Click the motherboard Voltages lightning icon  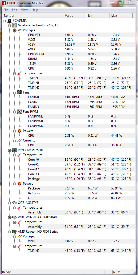point(19,30)
